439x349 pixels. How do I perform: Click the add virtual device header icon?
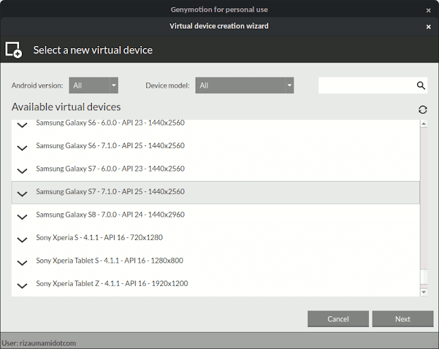point(14,50)
